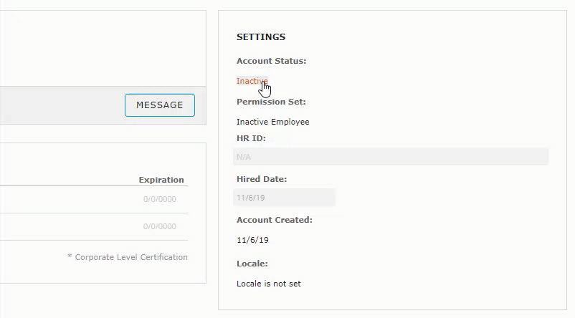Image resolution: width=575 pixels, height=318 pixels.
Task: Click the Hired Date label
Action: coord(261,179)
